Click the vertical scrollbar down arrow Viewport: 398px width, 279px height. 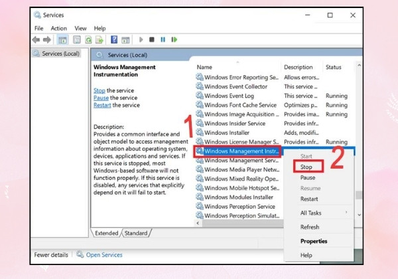pos(359,215)
